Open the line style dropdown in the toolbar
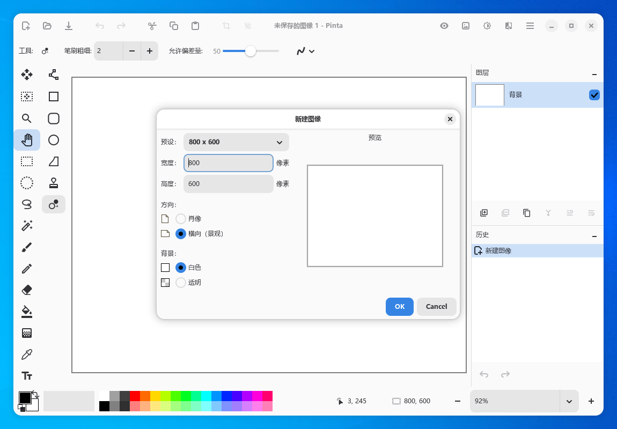This screenshot has width=617, height=429. (x=306, y=51)
